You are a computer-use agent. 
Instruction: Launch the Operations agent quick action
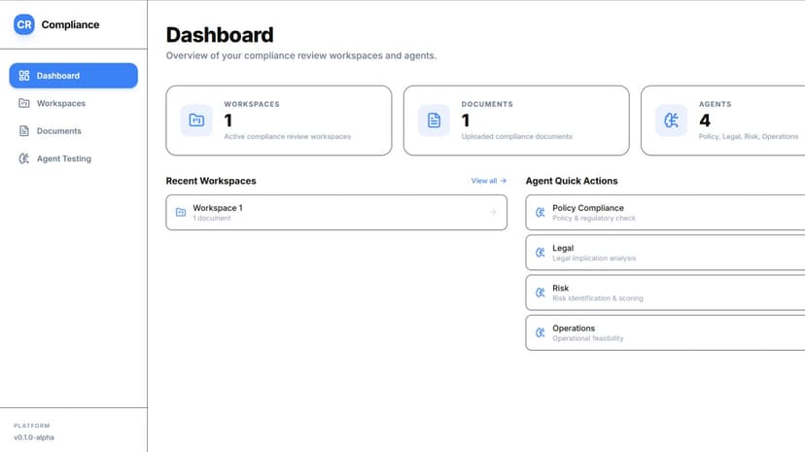(x=665, y=332)
